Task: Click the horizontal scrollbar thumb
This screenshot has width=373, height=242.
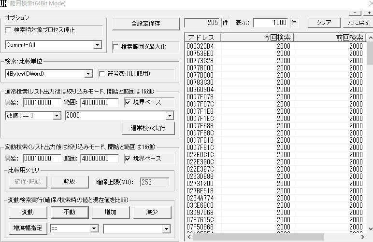Action: 258,237
